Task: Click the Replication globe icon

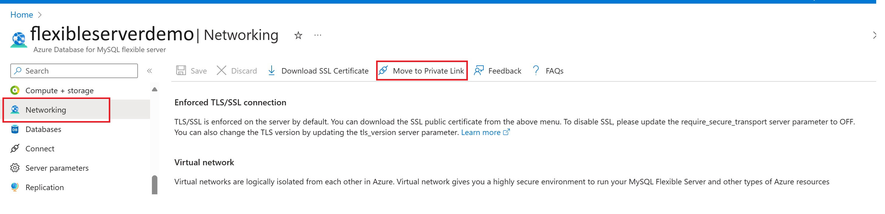Action: click(15, 187)
